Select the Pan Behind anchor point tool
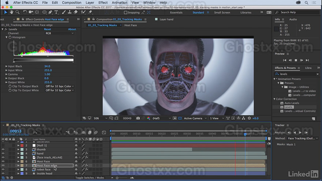This screenshot has height=181, width=322. point(37,12)
